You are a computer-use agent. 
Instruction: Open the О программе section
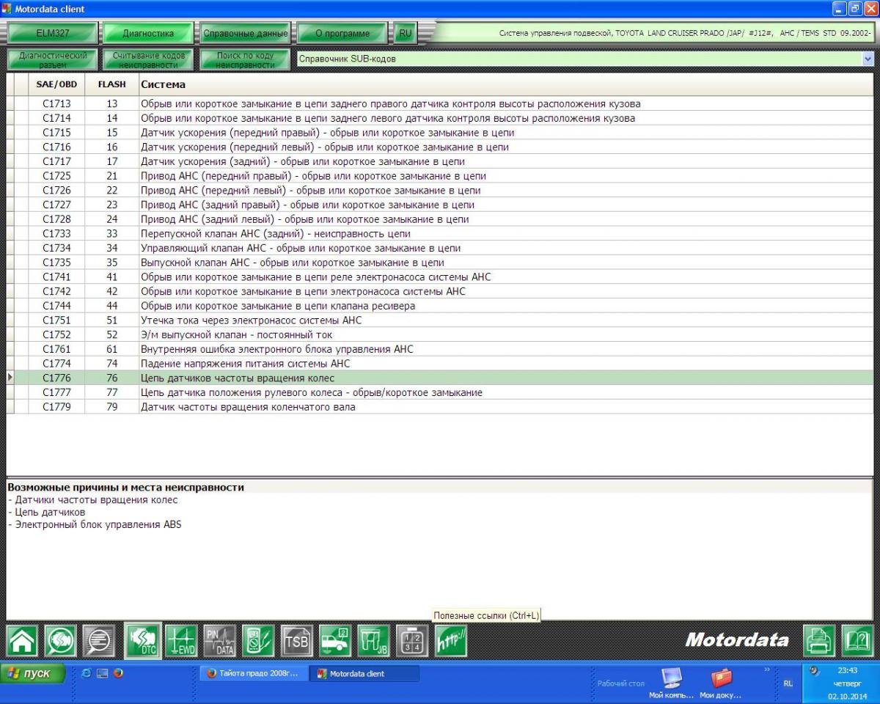342,33
